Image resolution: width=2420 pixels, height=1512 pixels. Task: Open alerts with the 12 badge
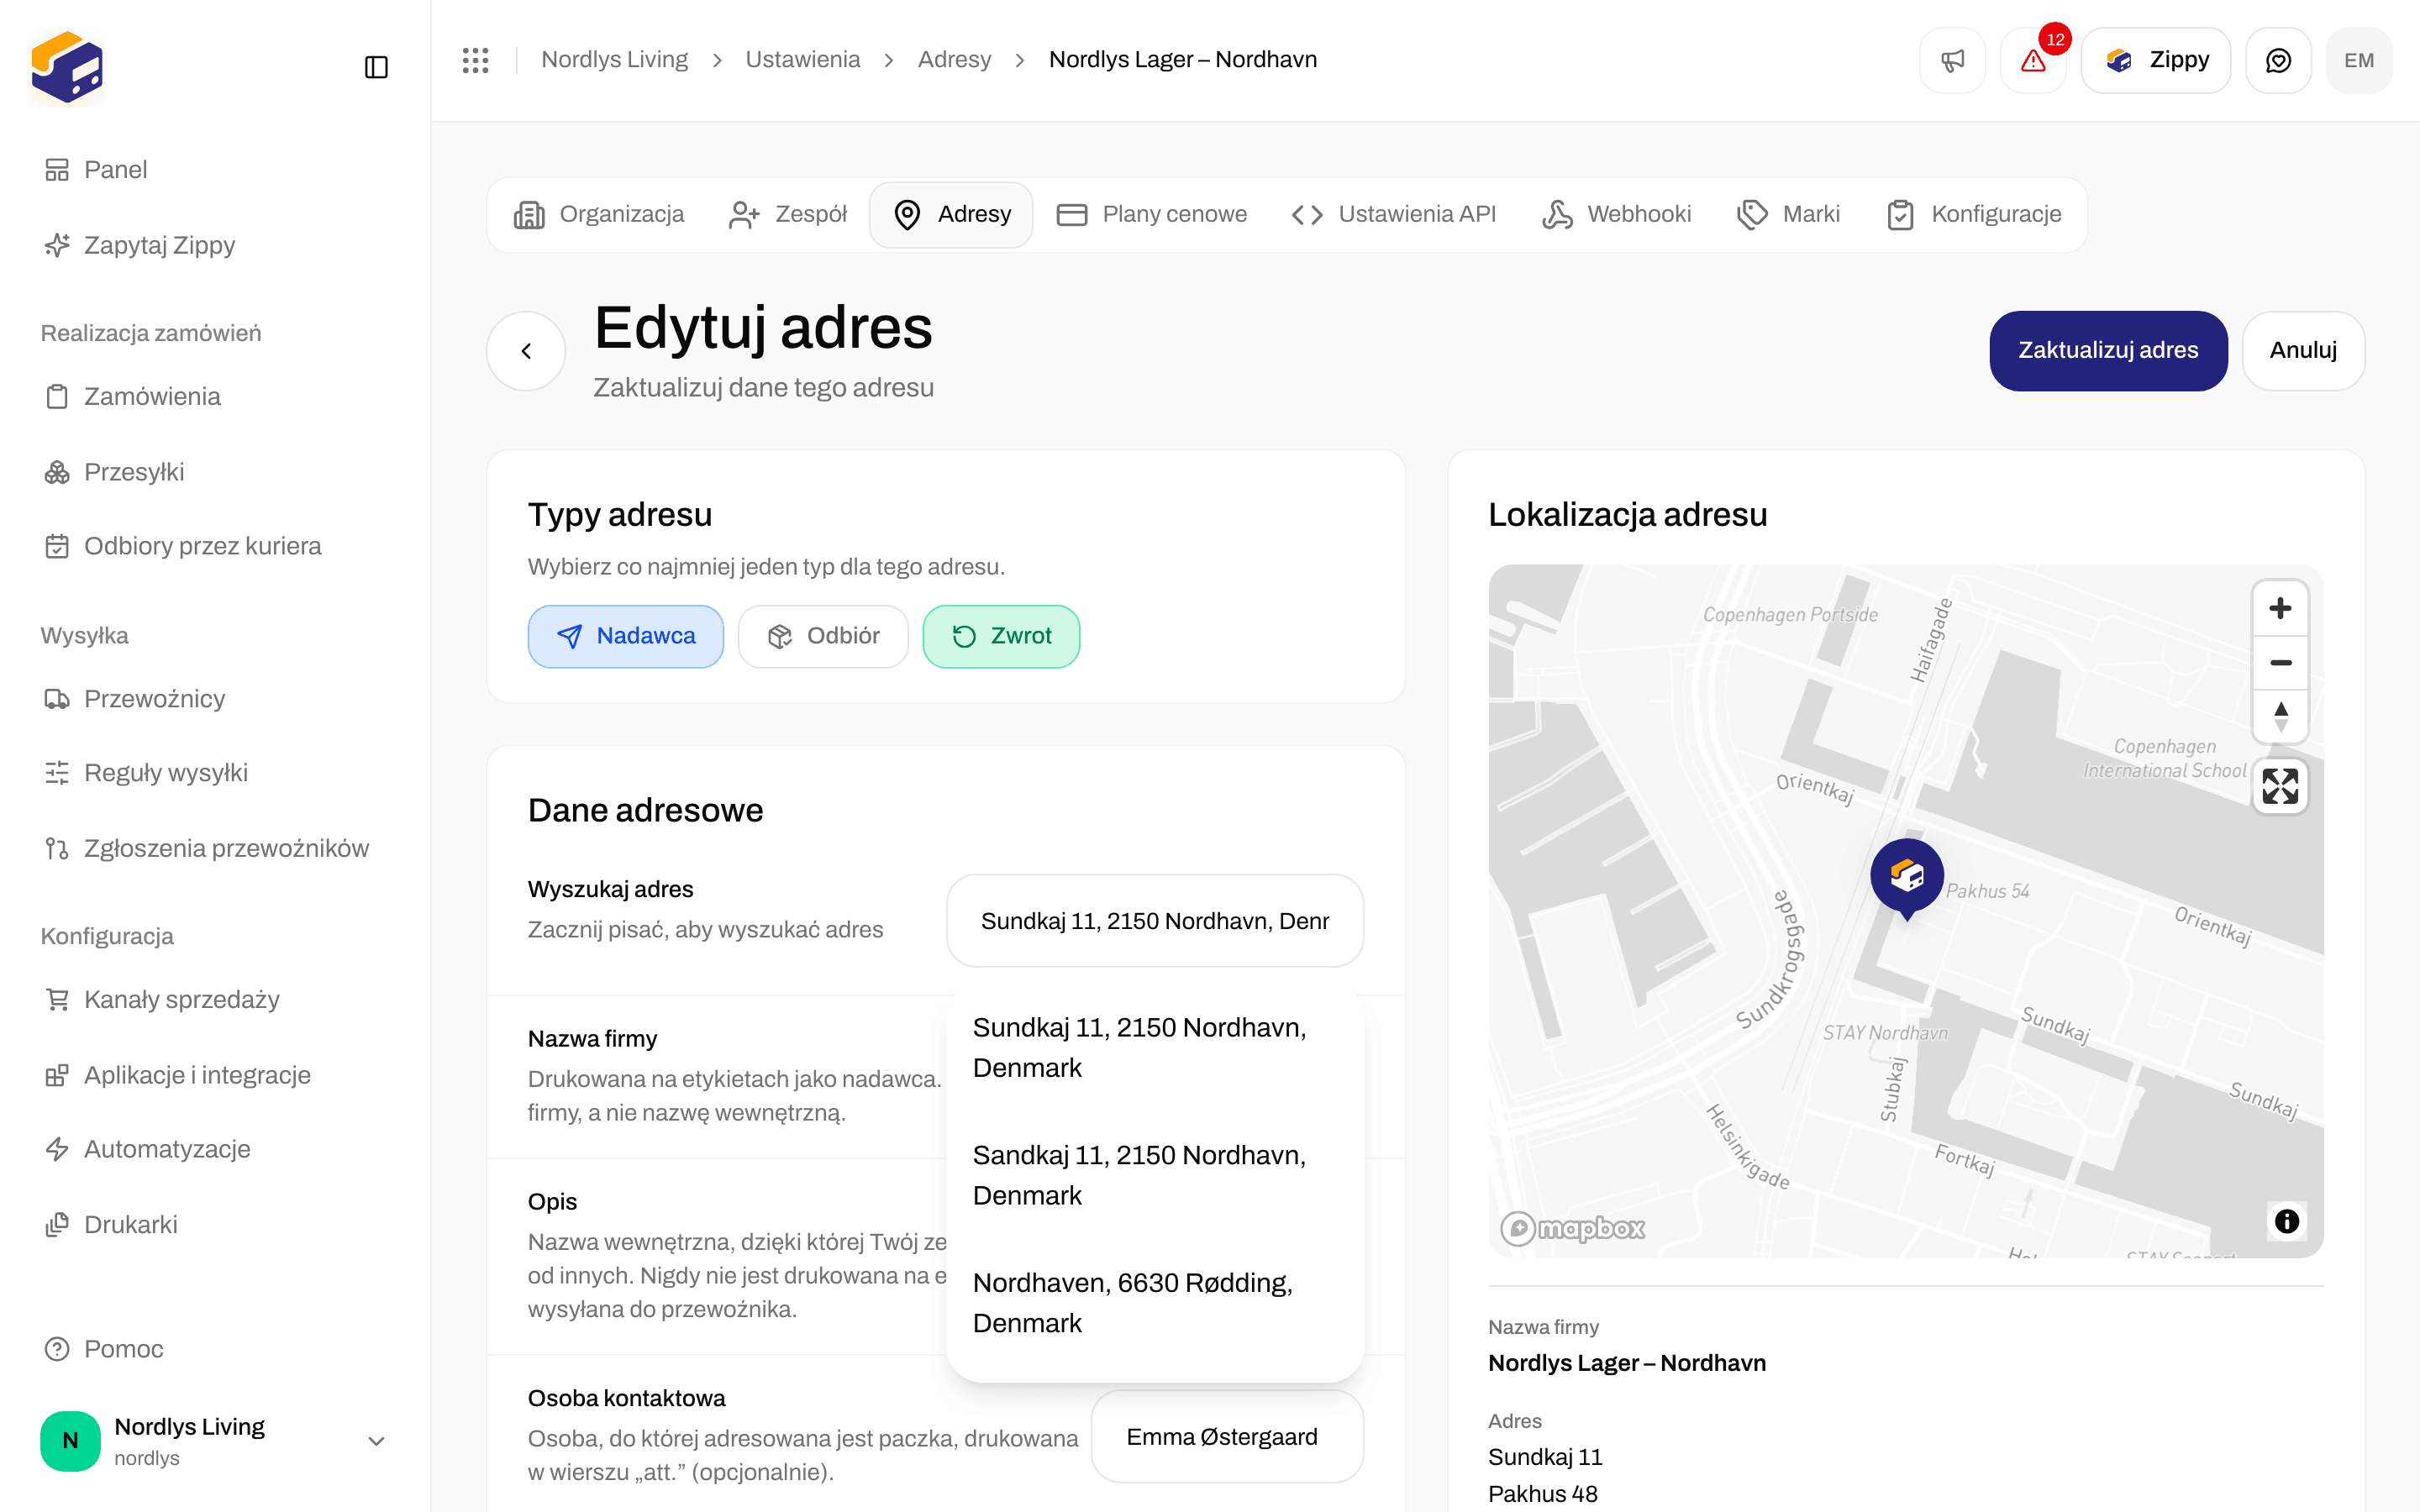[2033, 60]
